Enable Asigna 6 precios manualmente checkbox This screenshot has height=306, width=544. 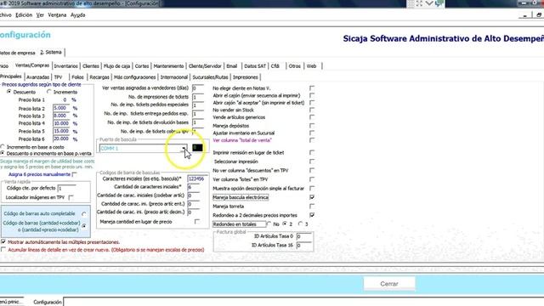(x=75, y=174)
